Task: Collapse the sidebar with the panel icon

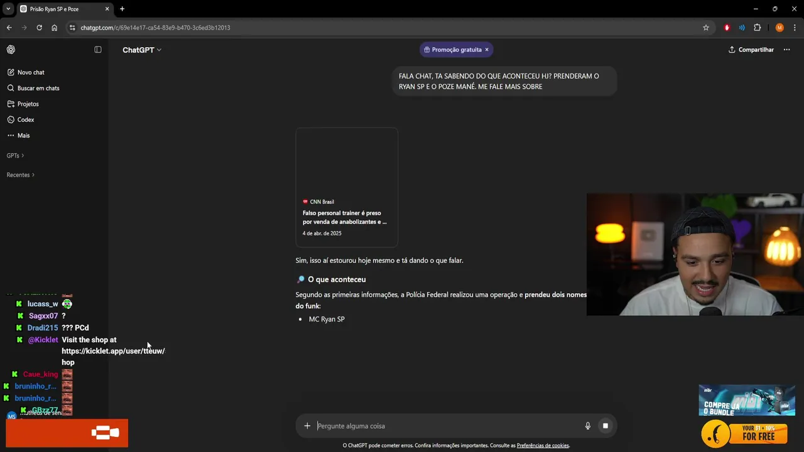Action: pyautogui.click(x=98, y=50)
